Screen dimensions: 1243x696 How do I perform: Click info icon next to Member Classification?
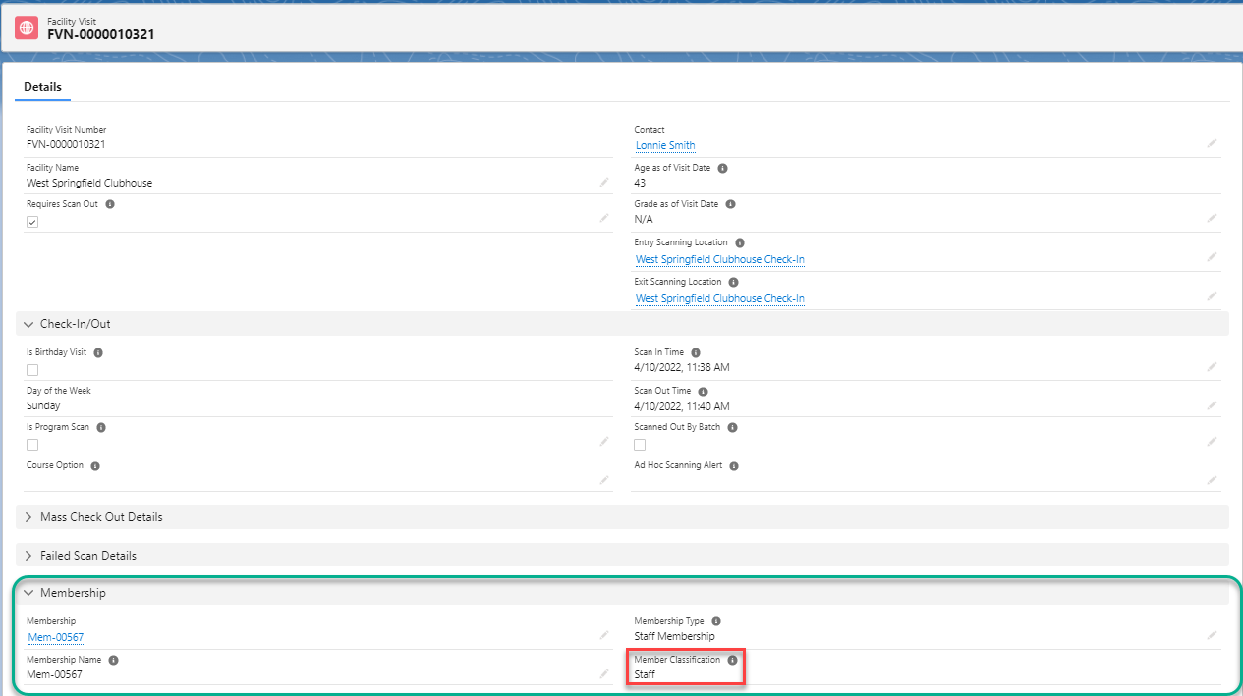pos(732,660)
